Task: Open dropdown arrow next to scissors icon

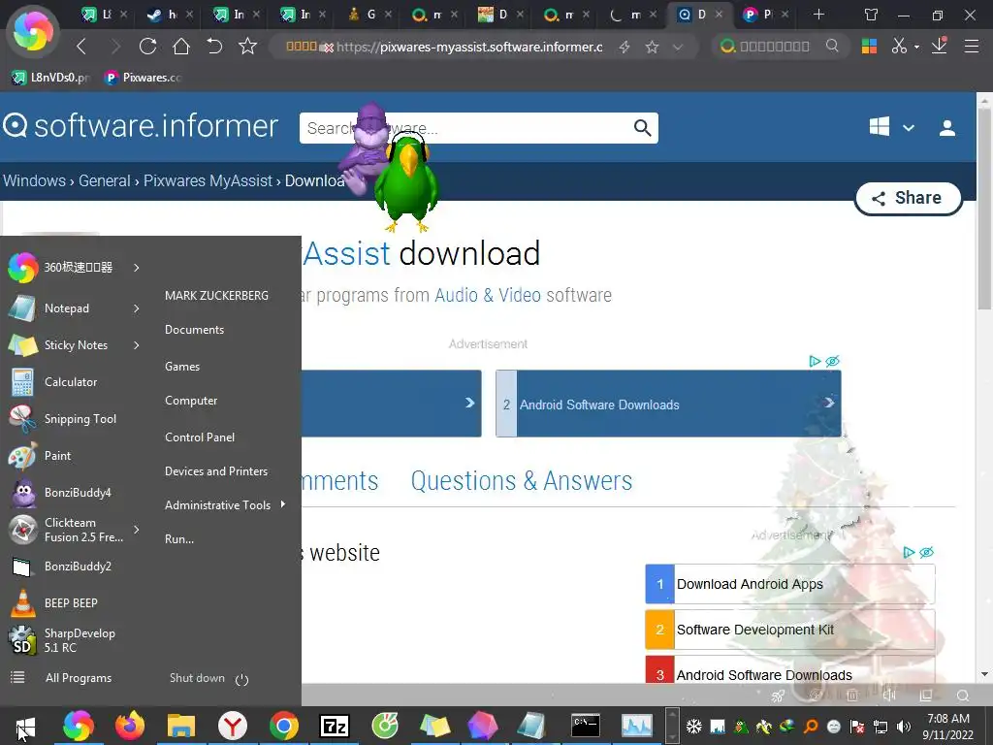Action: click(916, 47)
